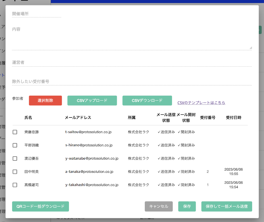This screenshot has width=264, height=222.
Task: Open CSVアップロード
Action: (92, 101)
